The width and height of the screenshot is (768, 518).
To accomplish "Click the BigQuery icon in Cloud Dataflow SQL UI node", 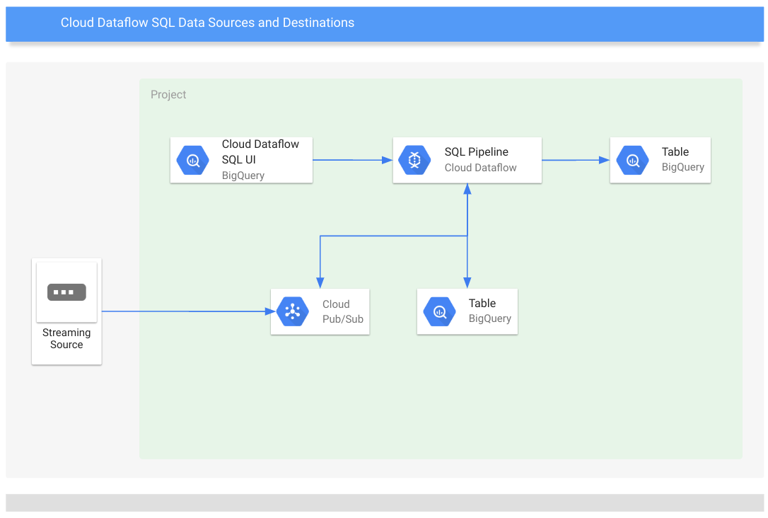I will (x=193, y=160).
